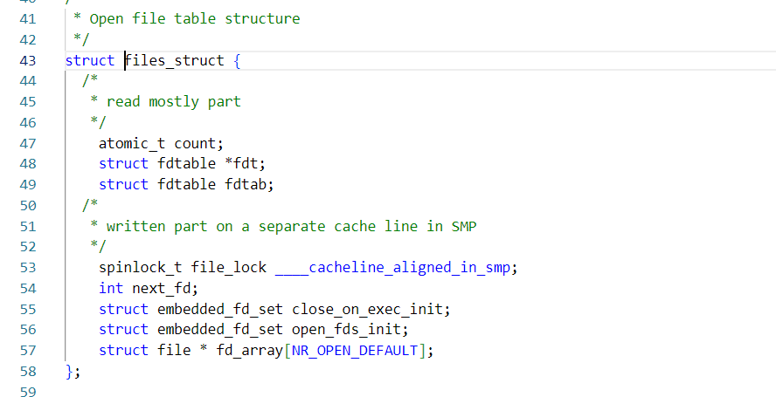The image size is (776, 397).
Task: Click the "read mostly part" comment
Action: pyautogui.click(x=173, y=101)
